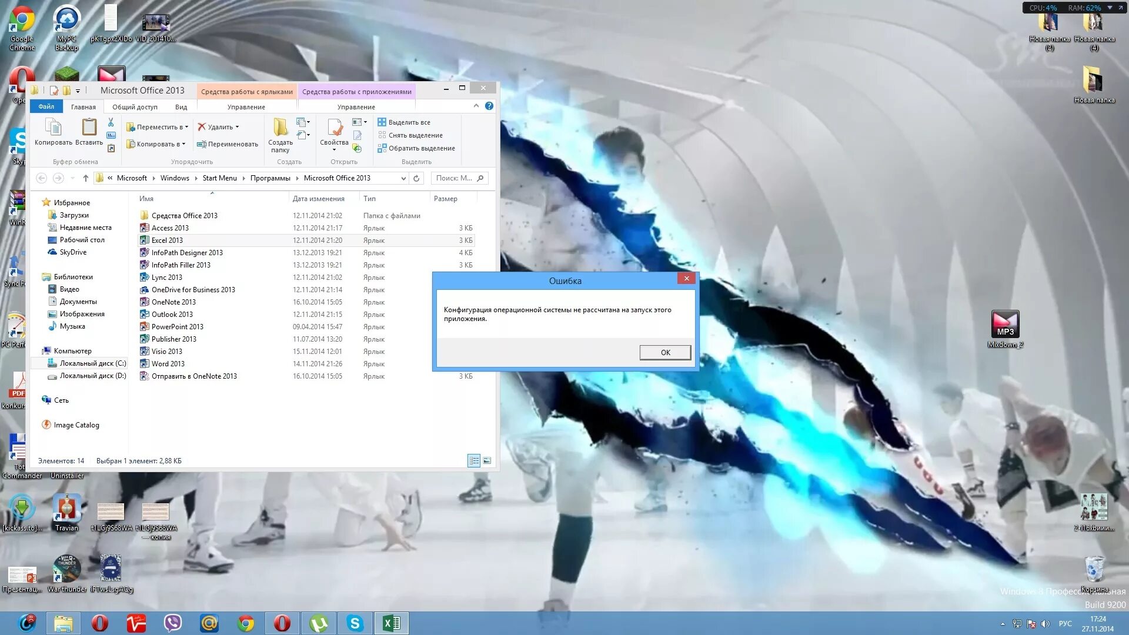Image resolution: width=1129 pixels, height=635 pixels.
Task: Collapse the Explorer ribbon with the chevron
Action: [476, 106]
